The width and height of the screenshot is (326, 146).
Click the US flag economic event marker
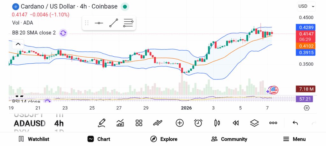tap(274, 90)
